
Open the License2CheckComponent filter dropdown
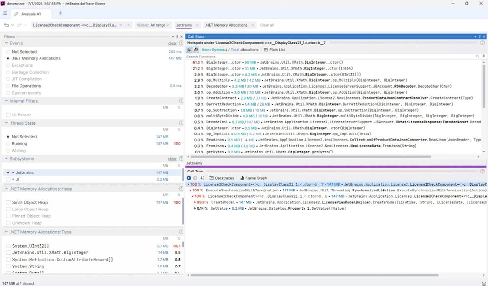tap(121, 25)
